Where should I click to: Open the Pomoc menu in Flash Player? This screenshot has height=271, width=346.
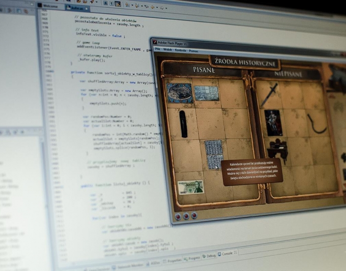[x=194, y=51]
